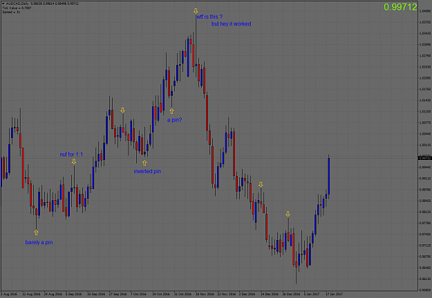This screenshot has height=298, width=432.
Task: Click the 1.01100 price axis label
Action: click(x=424, y=112)
